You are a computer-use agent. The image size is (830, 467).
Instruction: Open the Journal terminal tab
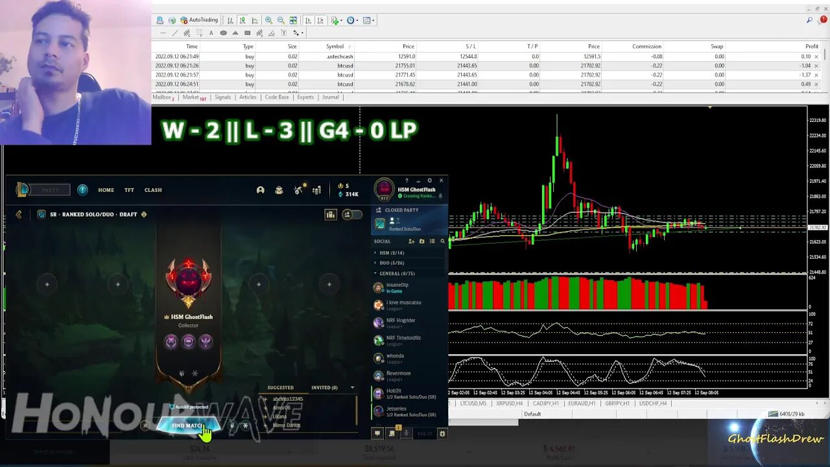(x=331, y=97)
